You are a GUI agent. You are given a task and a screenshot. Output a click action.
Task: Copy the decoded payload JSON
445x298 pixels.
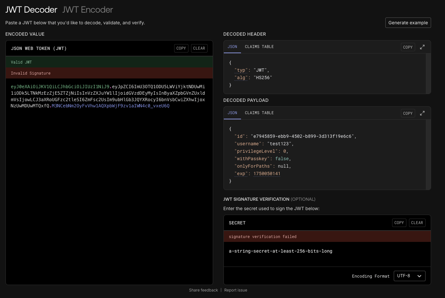pyautogui.click(x=408, y=113)
